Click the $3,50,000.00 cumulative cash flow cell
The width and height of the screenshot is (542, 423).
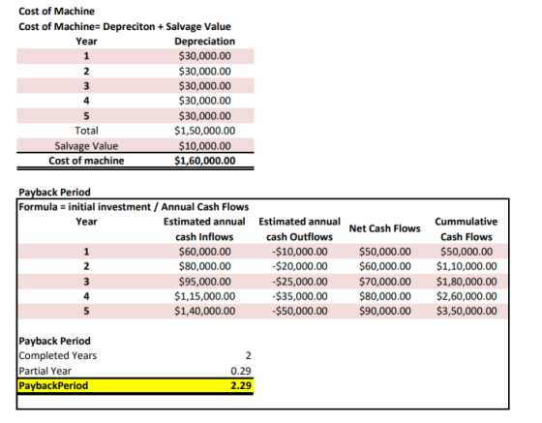click(x=467, y=311)
